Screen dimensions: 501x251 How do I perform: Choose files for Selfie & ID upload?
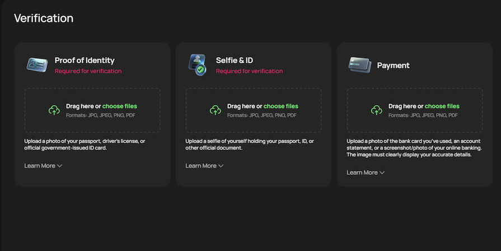[280, 106]
